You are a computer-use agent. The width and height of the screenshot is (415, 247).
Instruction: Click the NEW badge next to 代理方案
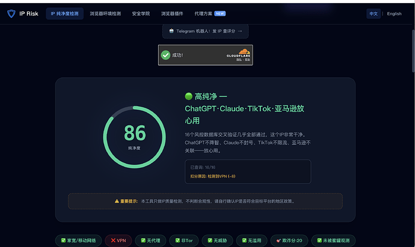(x=220, y=14)
